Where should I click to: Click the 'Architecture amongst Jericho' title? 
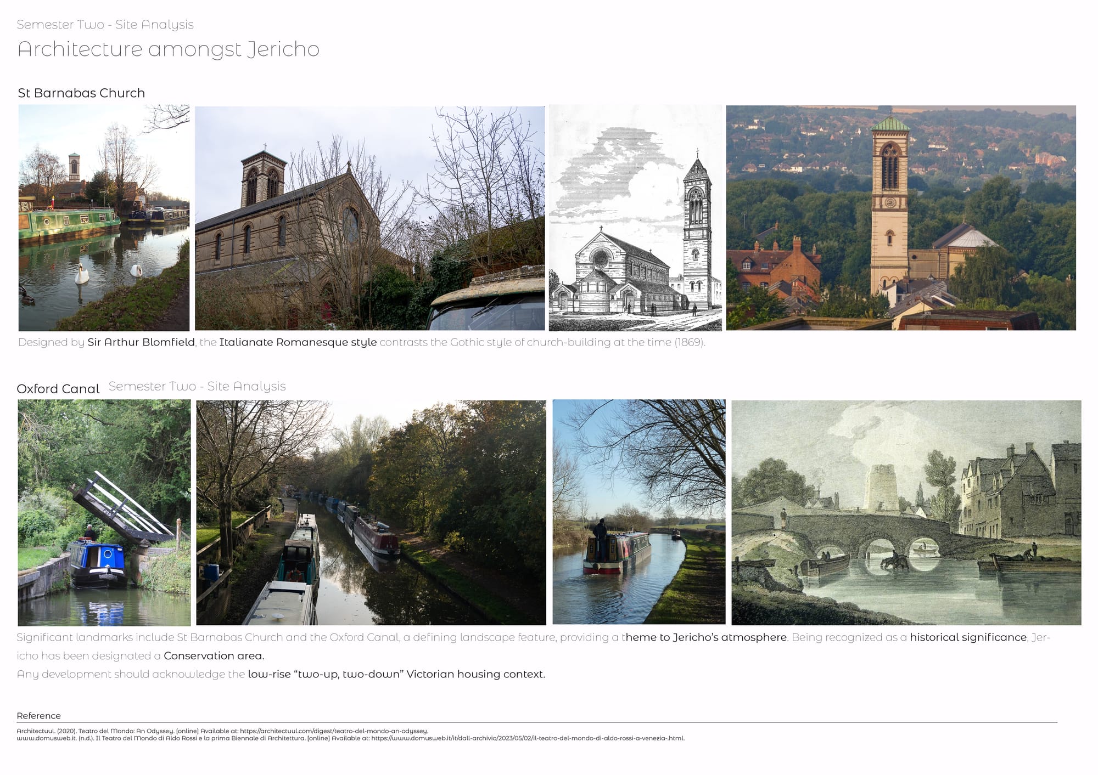click(168, 49)
